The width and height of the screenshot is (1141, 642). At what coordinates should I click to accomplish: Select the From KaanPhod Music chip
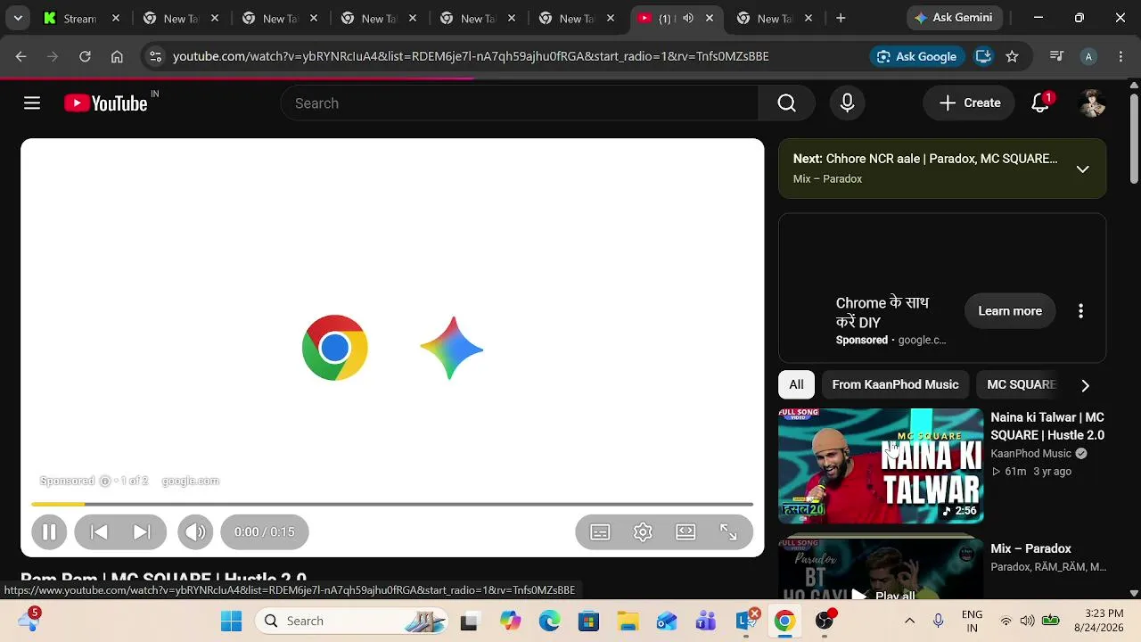(895, 385)
